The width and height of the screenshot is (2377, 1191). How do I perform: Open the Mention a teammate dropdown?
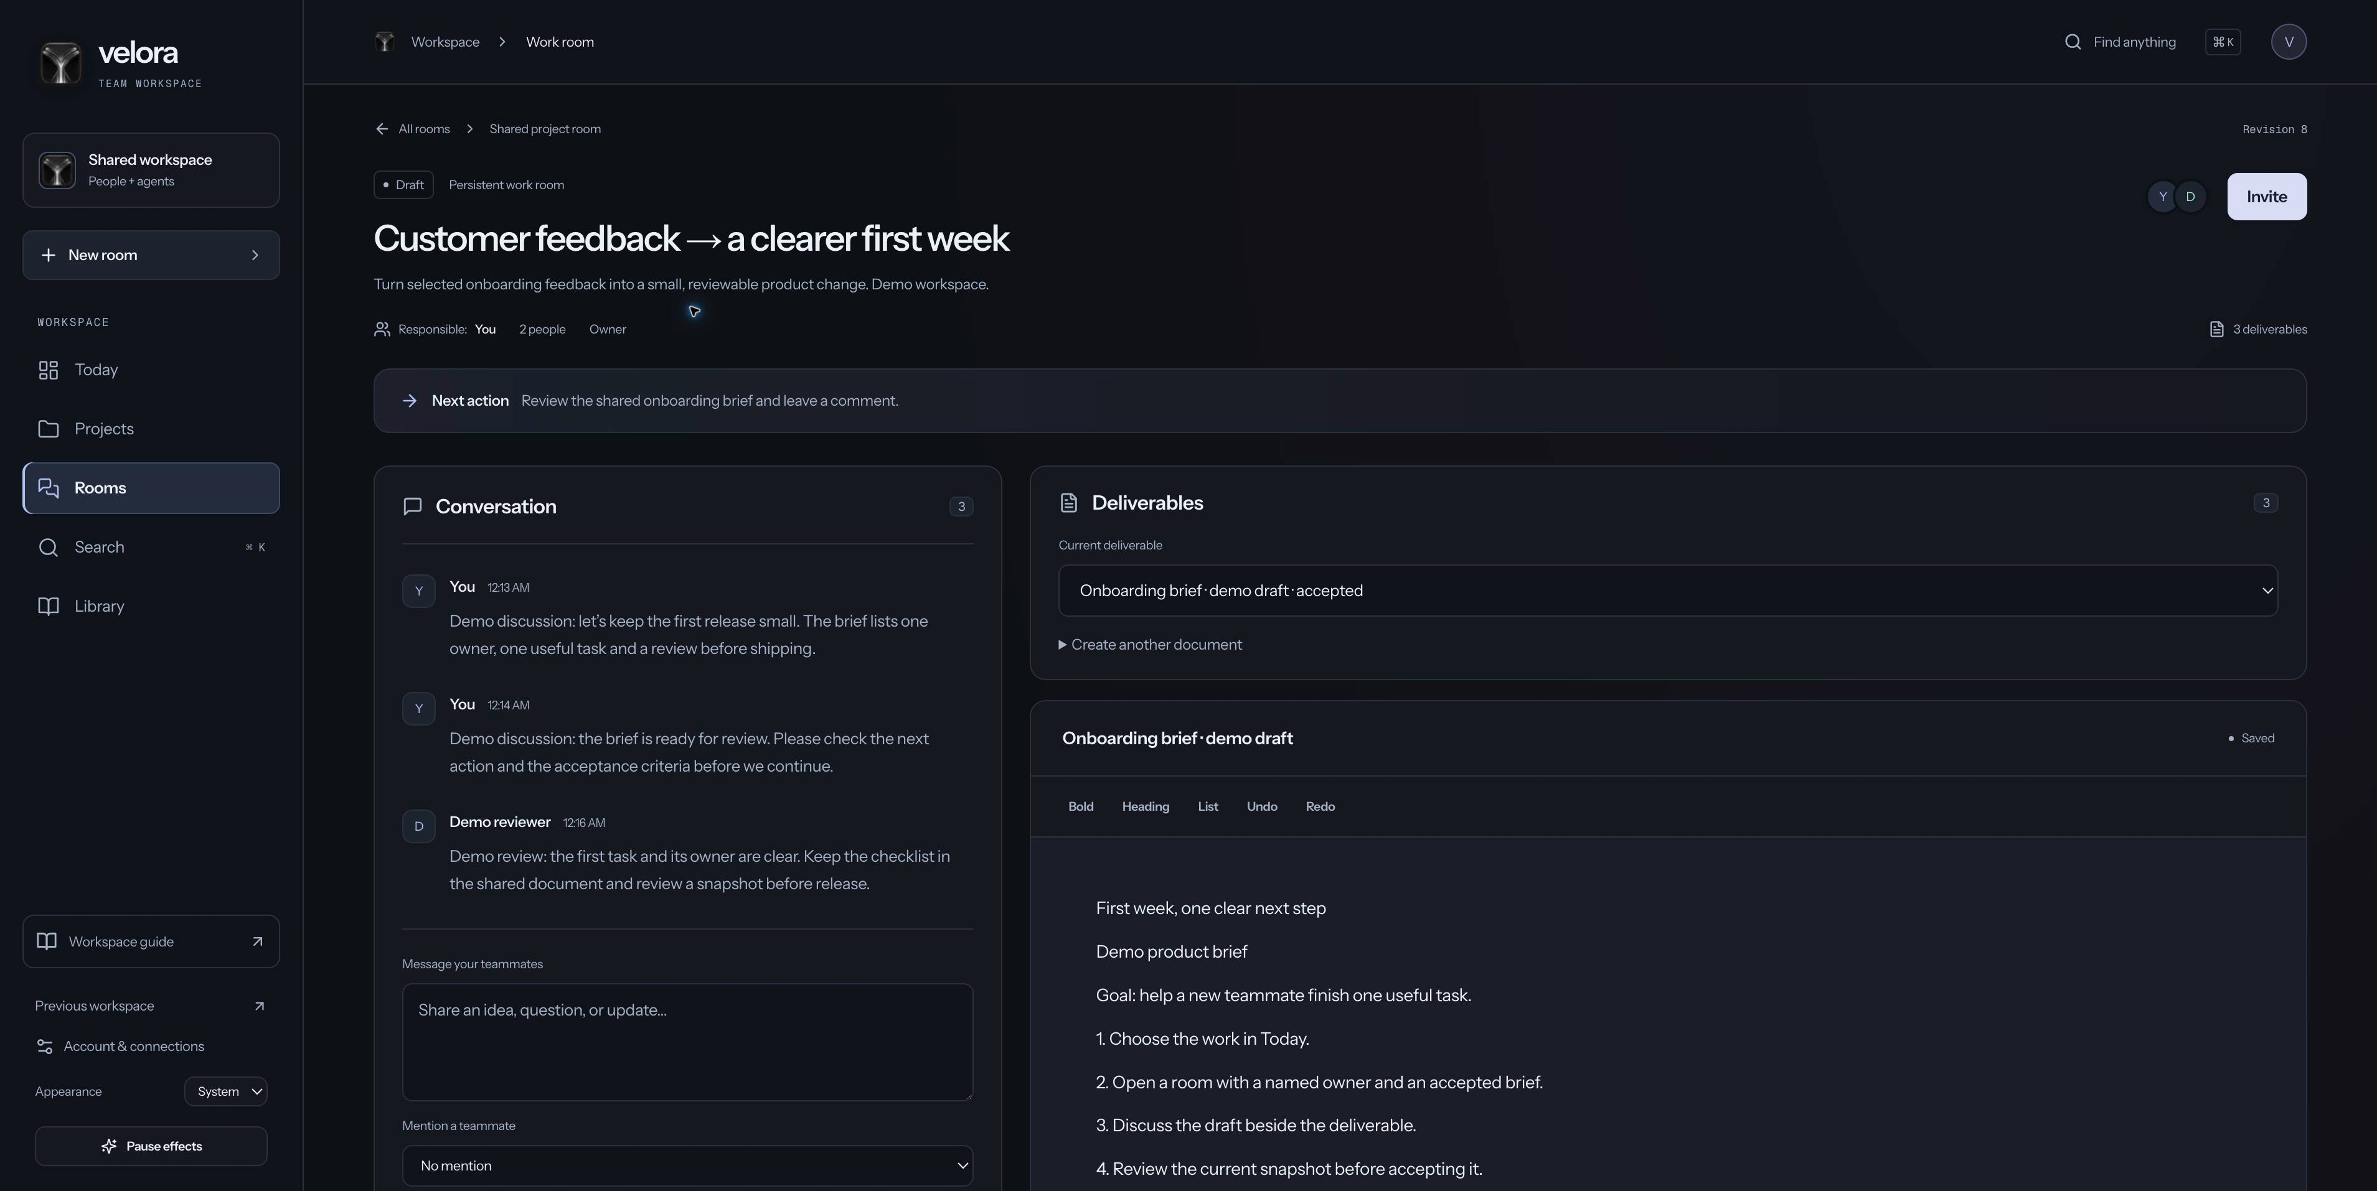click(687, 1166)
